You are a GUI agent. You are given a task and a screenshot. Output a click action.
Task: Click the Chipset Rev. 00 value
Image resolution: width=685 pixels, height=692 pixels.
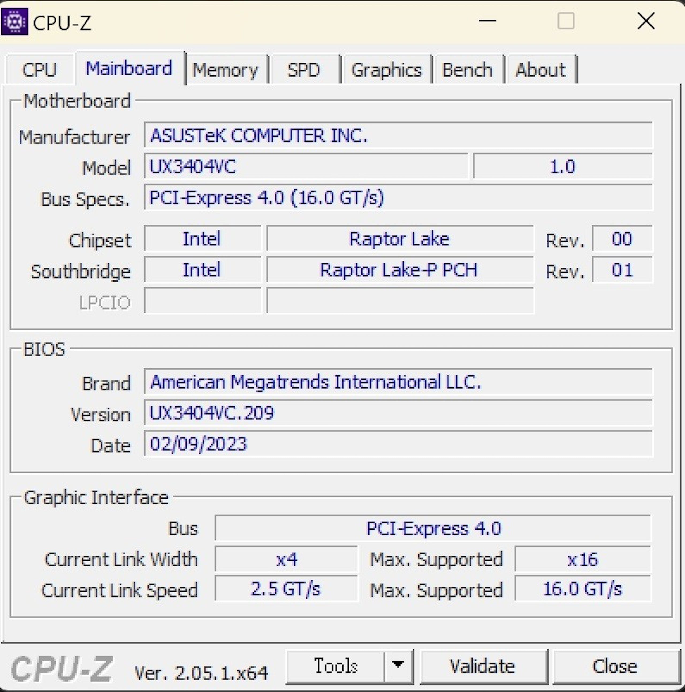(622, 238)
